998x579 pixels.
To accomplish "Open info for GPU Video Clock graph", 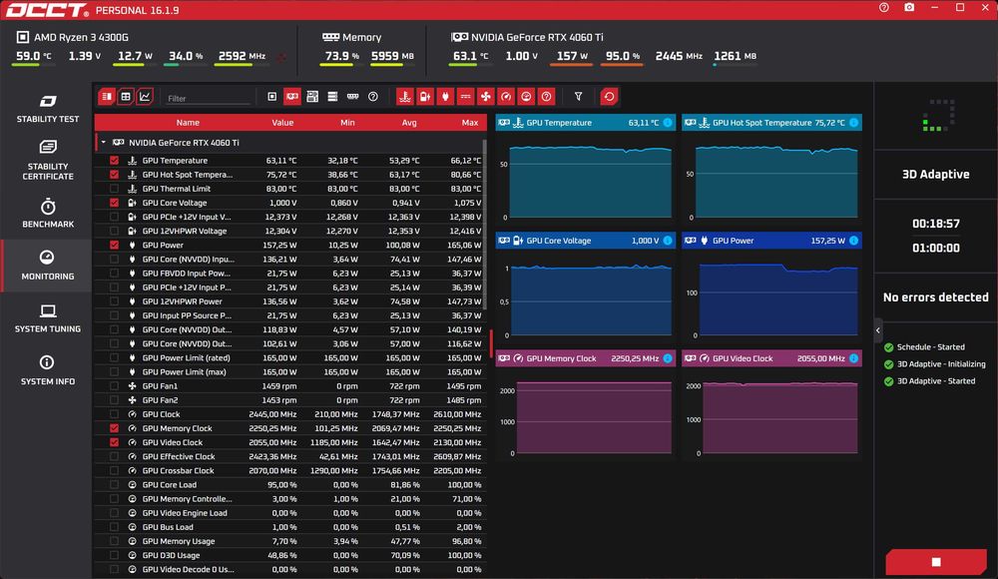I will tap(854, 358).
